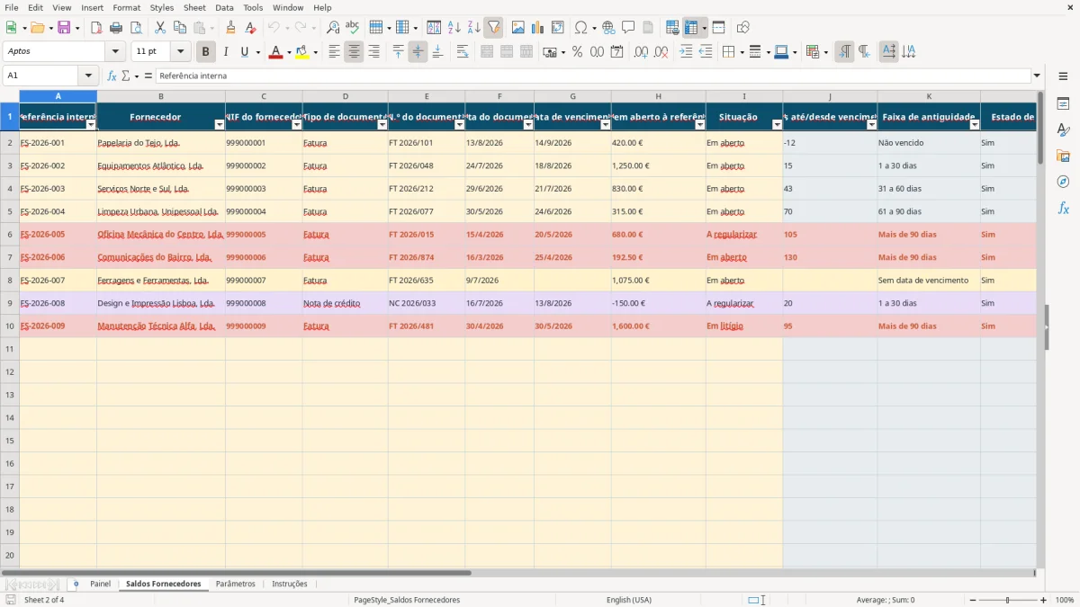The image size is (1080, 607).
Task: Click Increase Indent icon
Action: (686, 52)
